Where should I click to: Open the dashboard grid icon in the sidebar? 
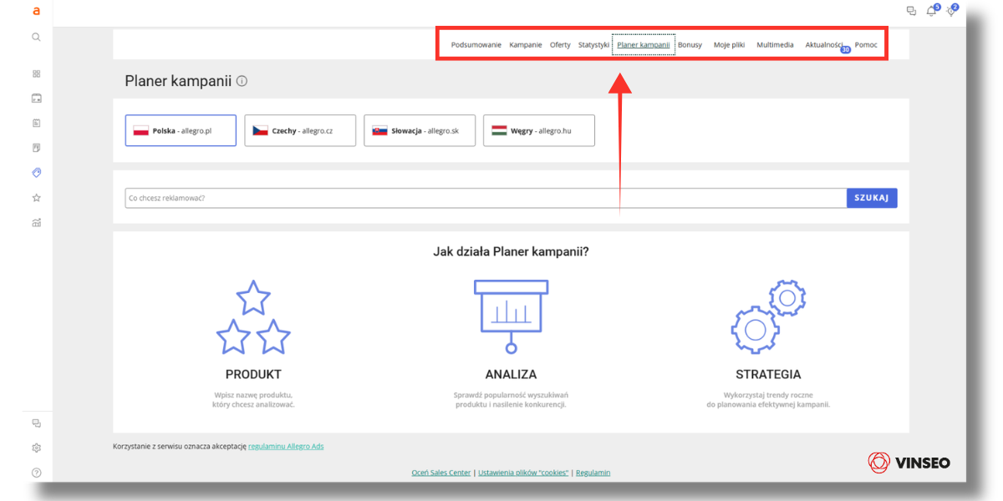tap(36, 73)
